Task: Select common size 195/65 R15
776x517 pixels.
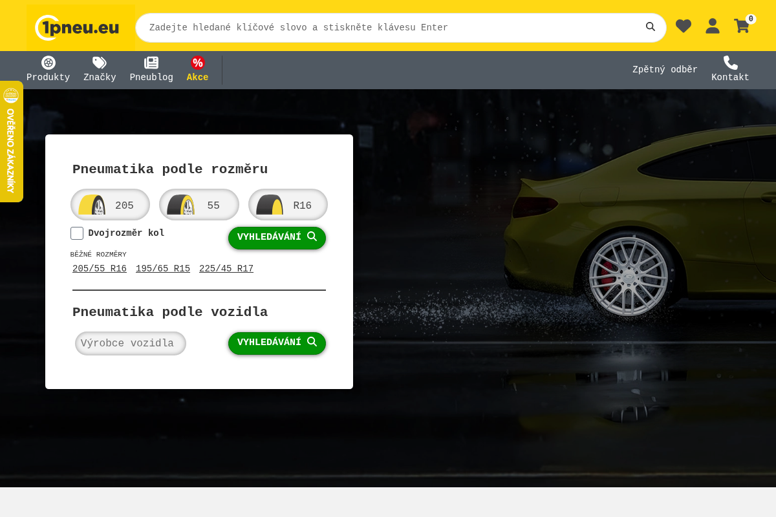Action: point(163,269)
